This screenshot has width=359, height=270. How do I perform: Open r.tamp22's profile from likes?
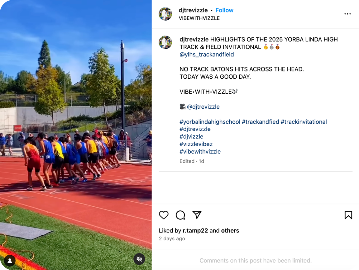tap(195, 231)
